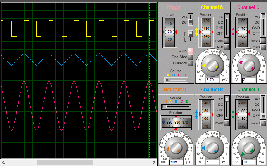This screenshot has width=267, height=166.
Task: Click the green Channel D position arrow
Action: tap(233, 114)
